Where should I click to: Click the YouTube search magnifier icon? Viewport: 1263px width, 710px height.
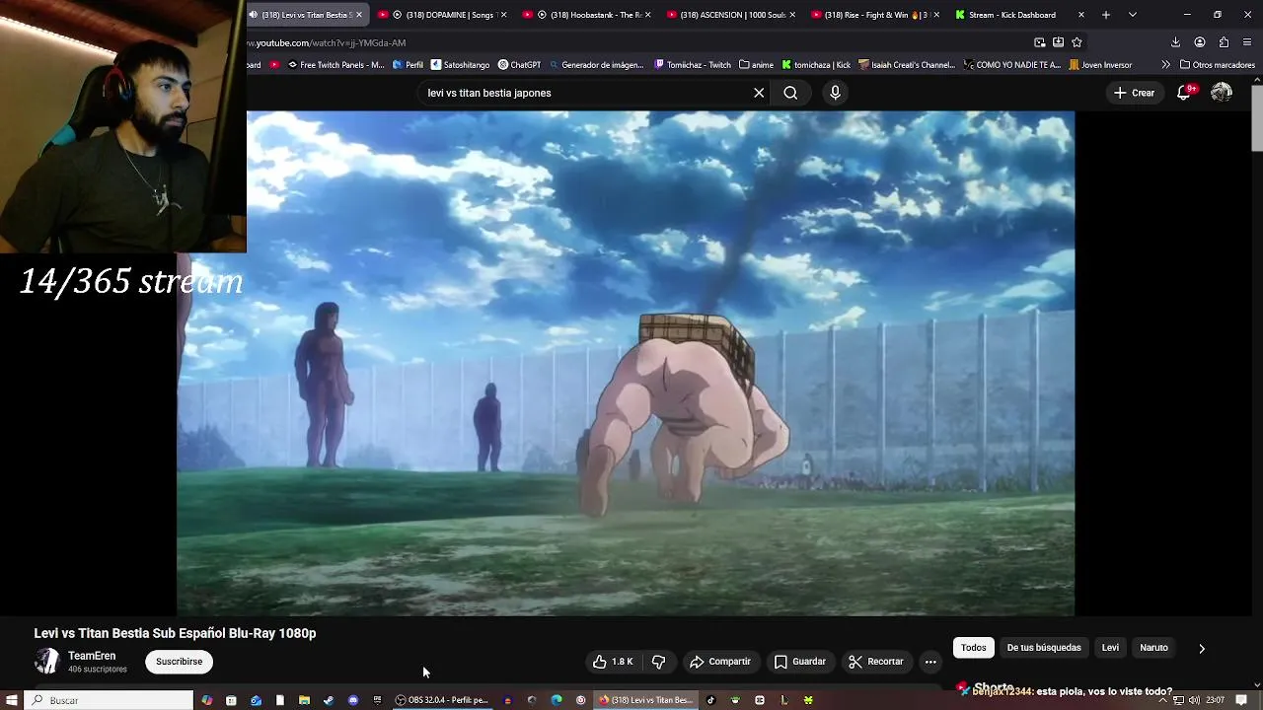coord(790,93)
